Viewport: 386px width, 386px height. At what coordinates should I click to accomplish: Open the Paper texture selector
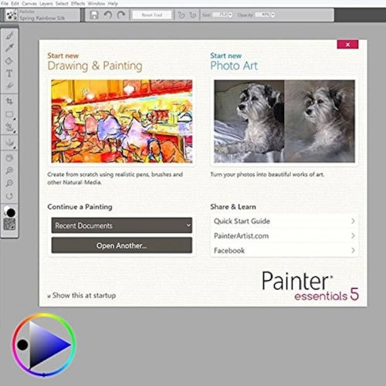tap(9, 224)
